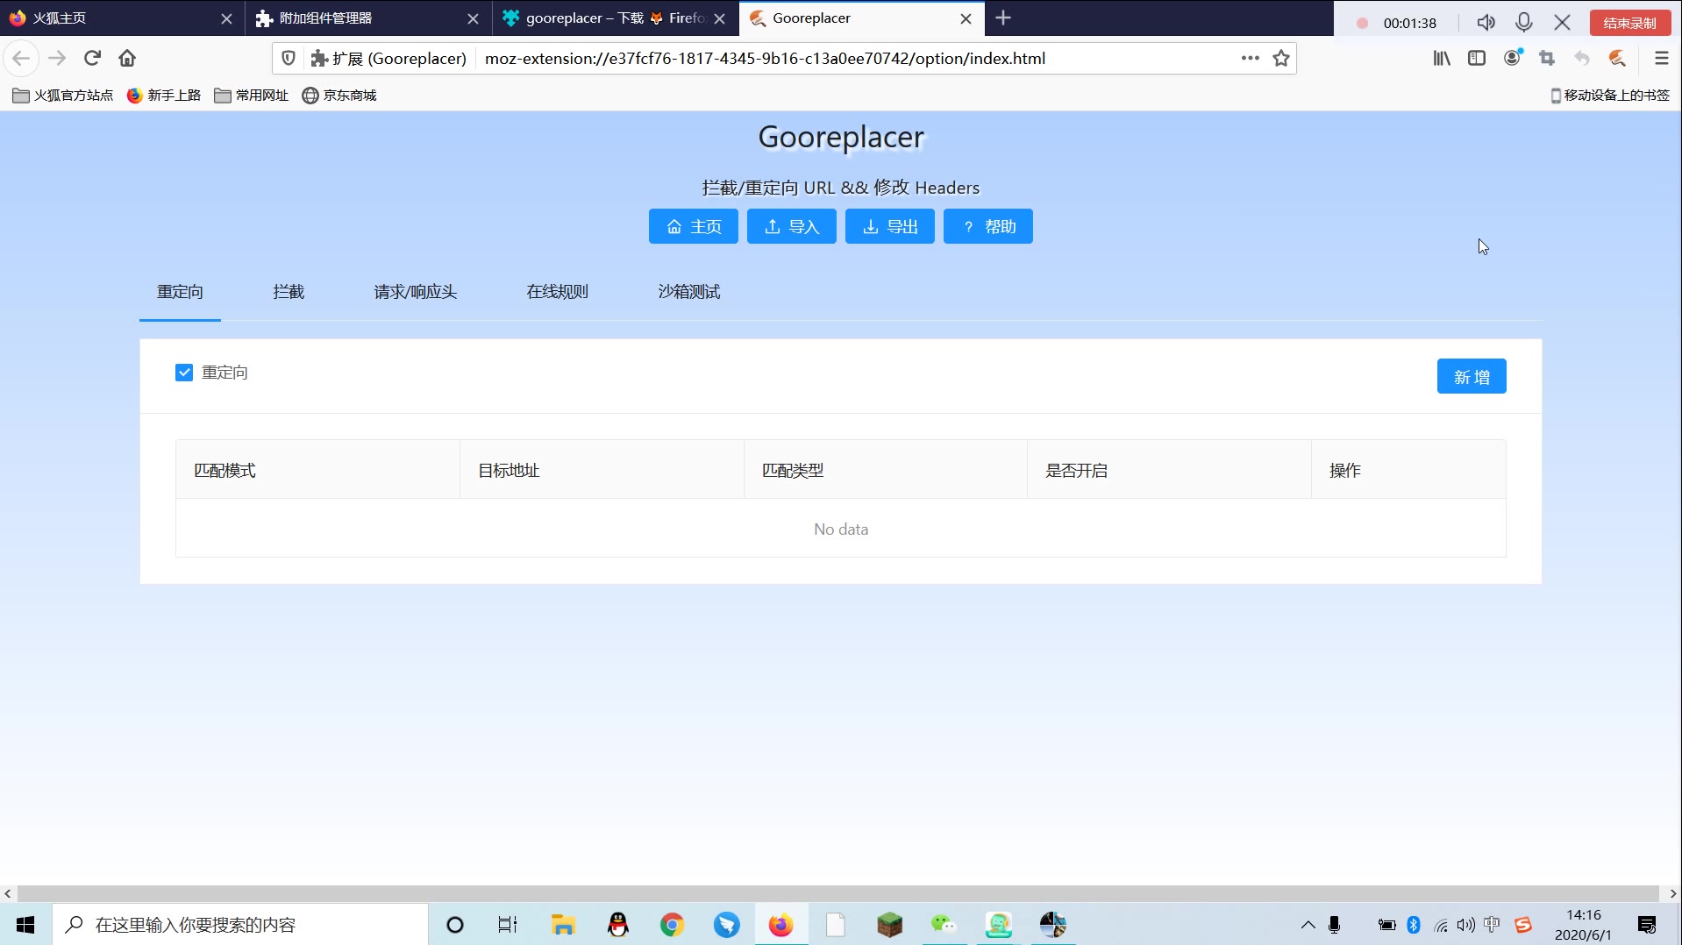Select the 沙箱测试 tab

[689, 292]
